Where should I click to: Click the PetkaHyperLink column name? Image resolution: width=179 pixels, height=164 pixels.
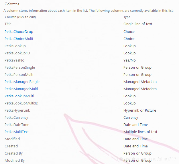[x=17, y=110]
